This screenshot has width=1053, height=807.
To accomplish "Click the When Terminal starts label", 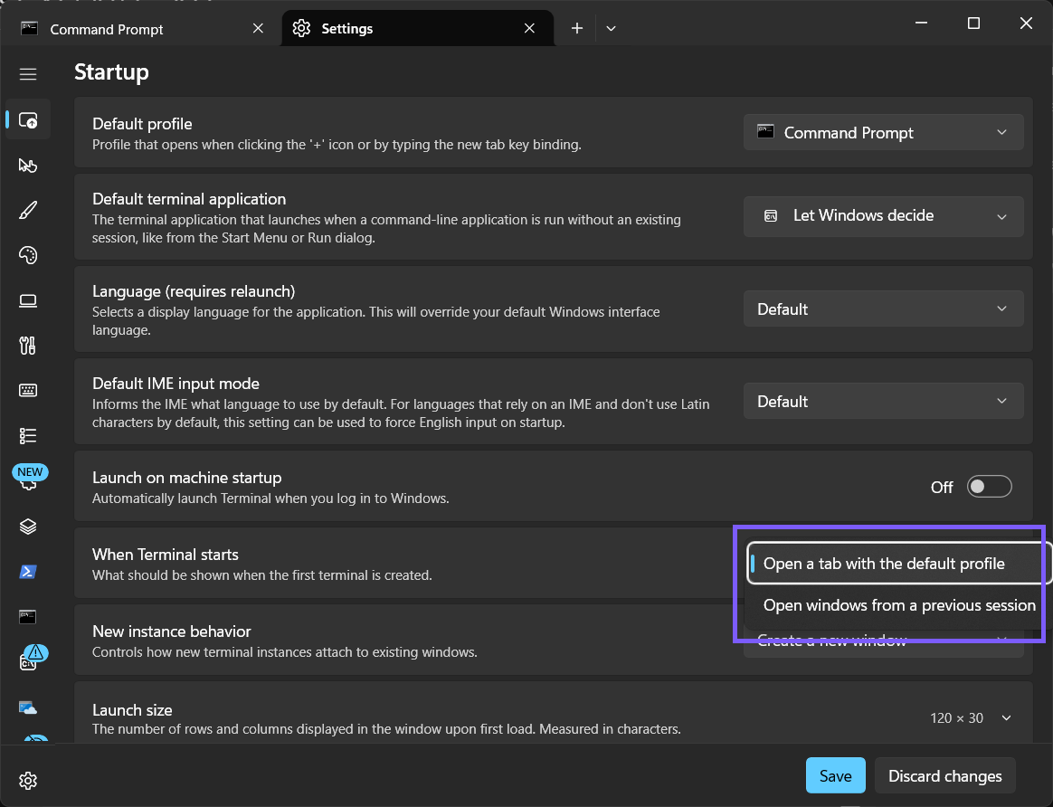I will (x=166, y=554).
